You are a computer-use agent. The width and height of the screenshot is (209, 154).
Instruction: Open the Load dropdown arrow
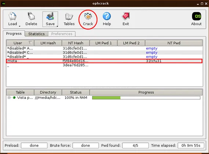point(19,26)
